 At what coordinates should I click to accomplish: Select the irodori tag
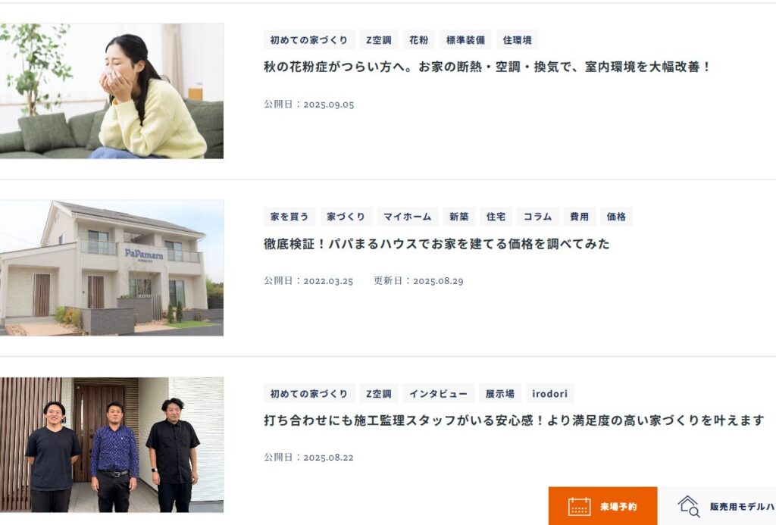coord(550,394)
